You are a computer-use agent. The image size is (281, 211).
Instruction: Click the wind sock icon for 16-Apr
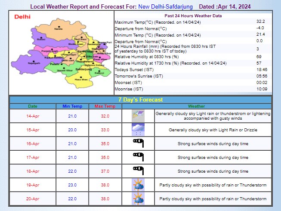[x=138, y=143]
